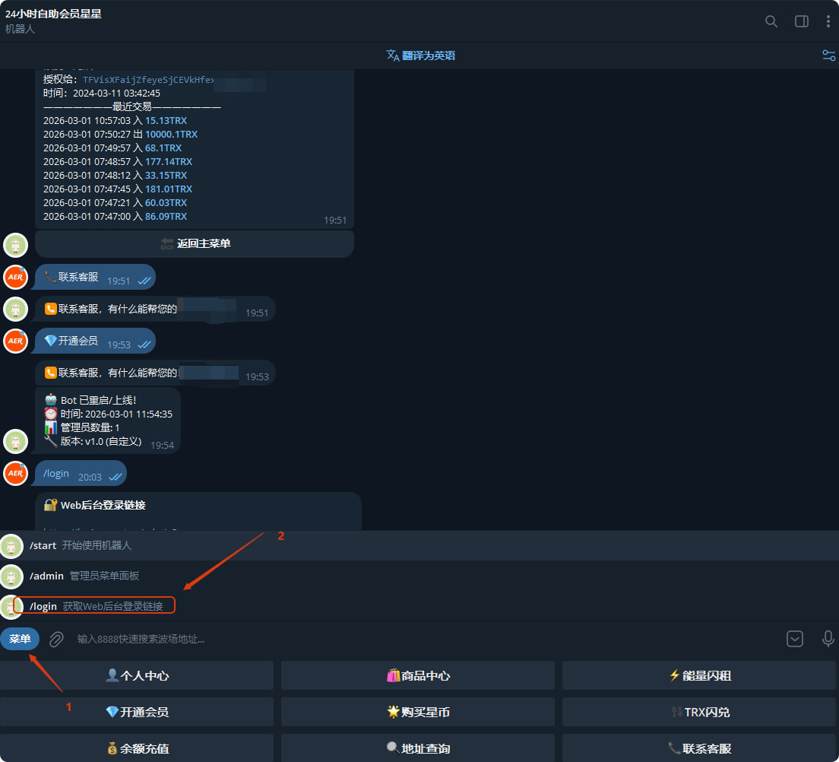Image resolution: width=839 pixels, height=762 pixels.
Task: Click the AER user avatar in the chat
Action: point(15,277)
